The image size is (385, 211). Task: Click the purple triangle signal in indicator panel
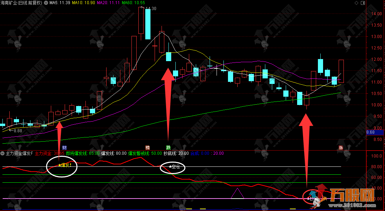pos(237,194)
